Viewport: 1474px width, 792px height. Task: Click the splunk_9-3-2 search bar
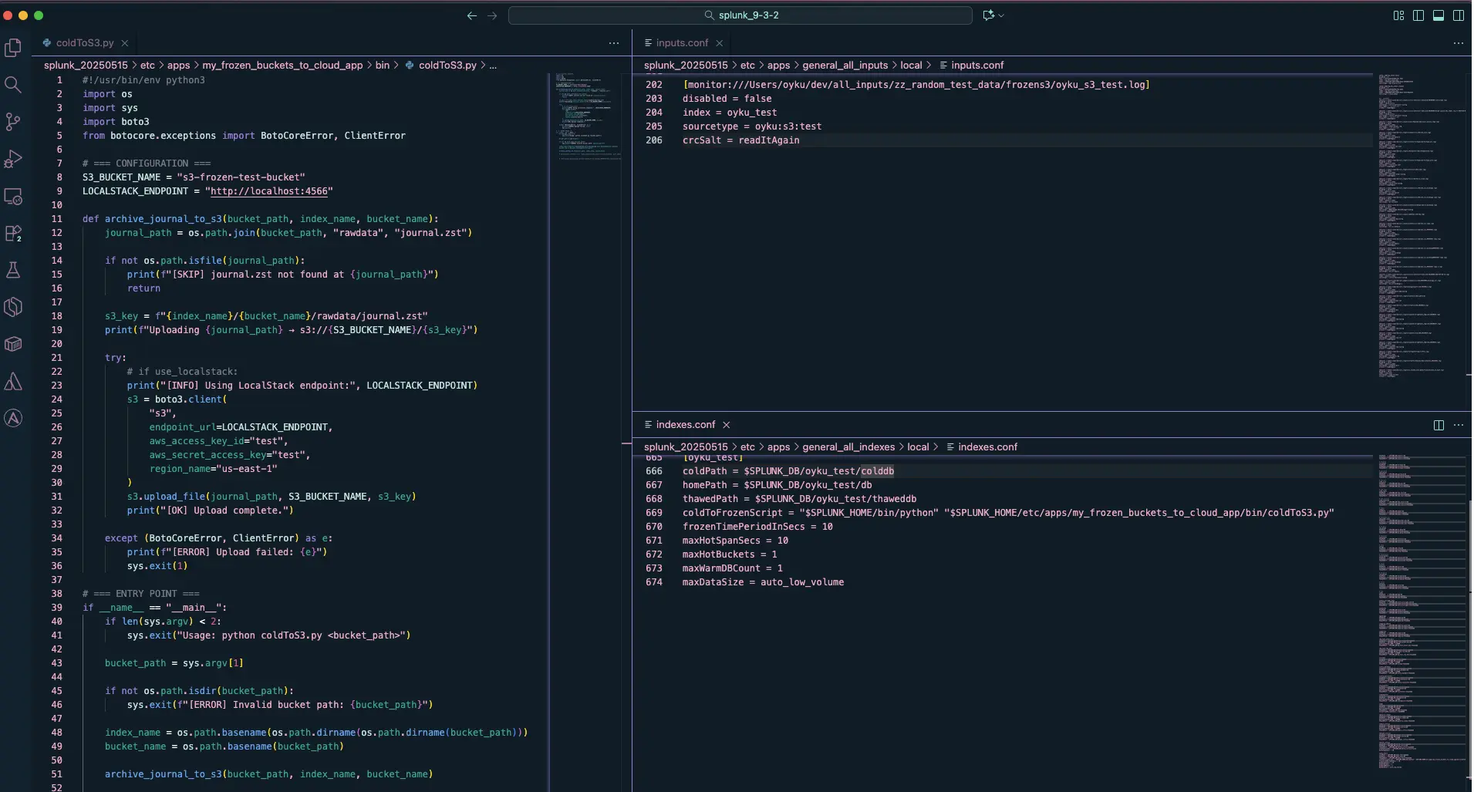pyautogui.click(x=740, y=15)
